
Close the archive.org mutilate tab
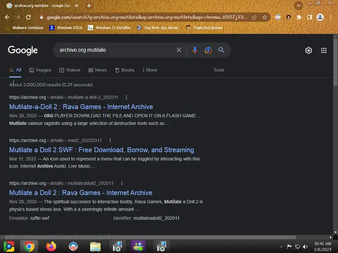76,6
